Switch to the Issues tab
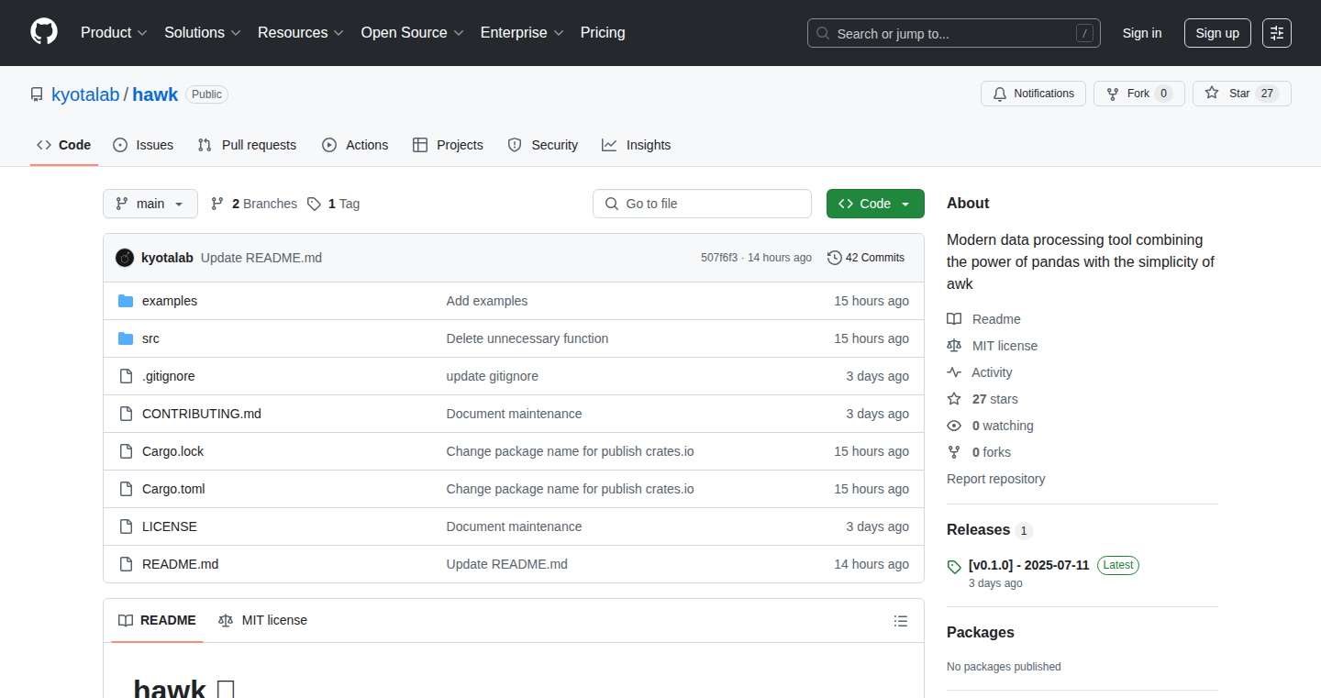 (143, 145)
